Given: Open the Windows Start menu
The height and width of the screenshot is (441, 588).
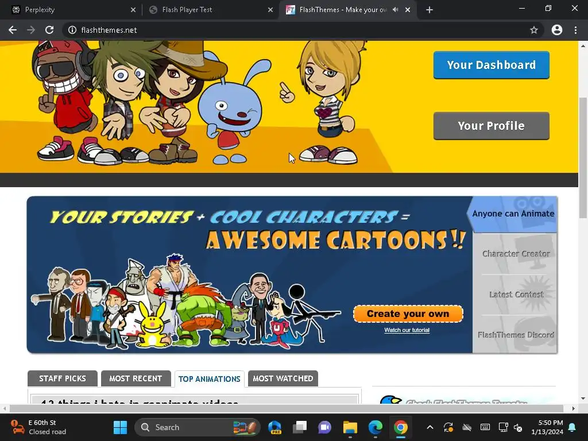Looking at the screenshot, I should [x=120, y=427].
